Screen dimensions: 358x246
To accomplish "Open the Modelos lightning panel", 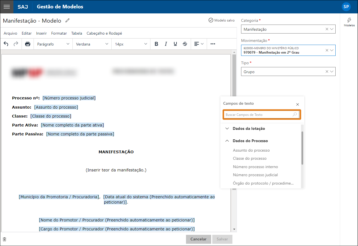I will click(x=349, y=22).
